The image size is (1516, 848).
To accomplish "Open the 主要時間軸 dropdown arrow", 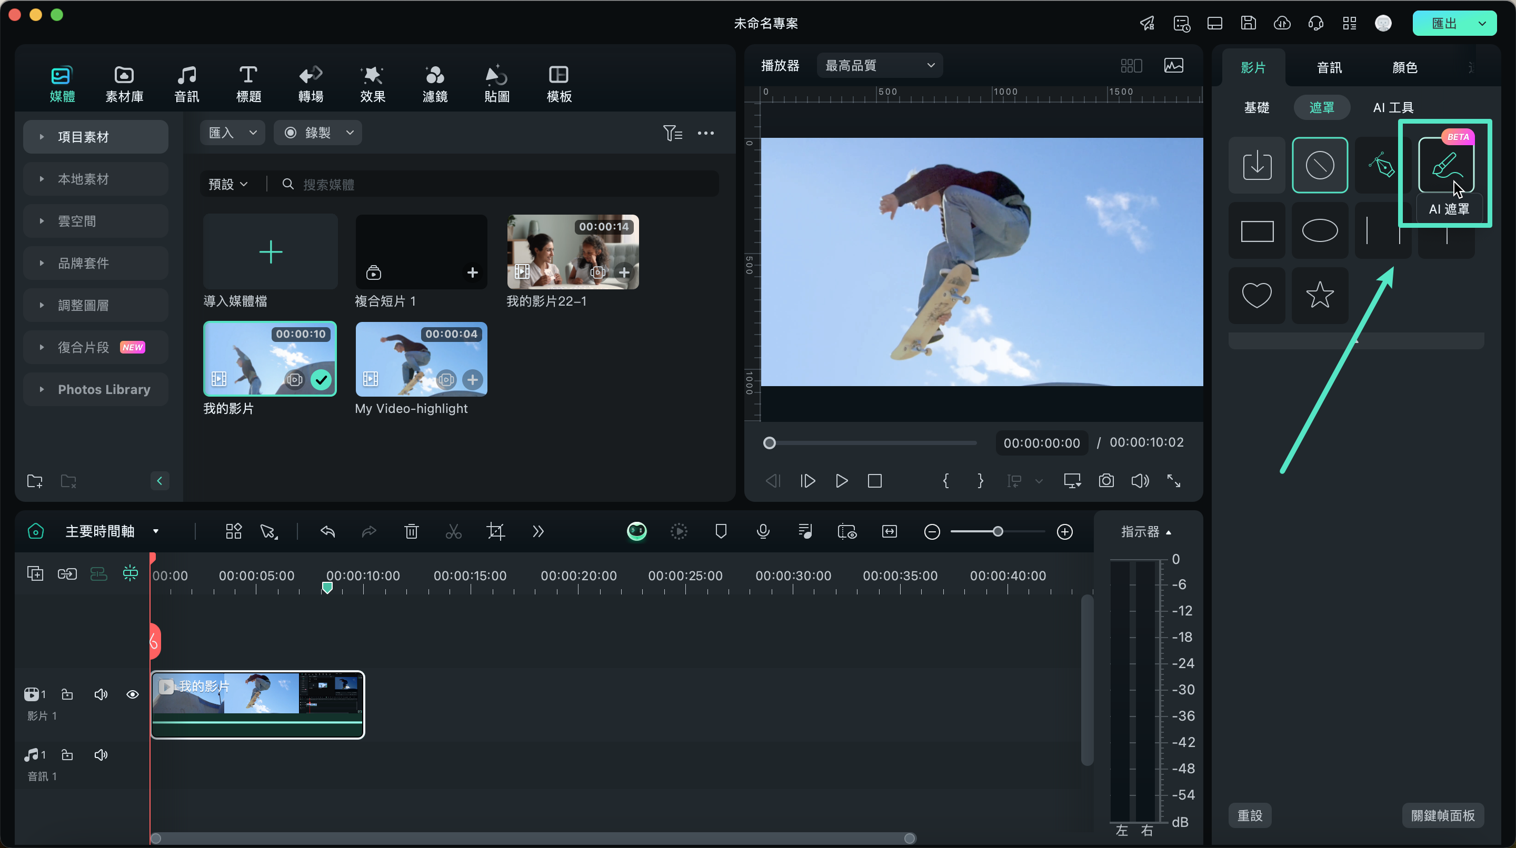I will (156, 532).
